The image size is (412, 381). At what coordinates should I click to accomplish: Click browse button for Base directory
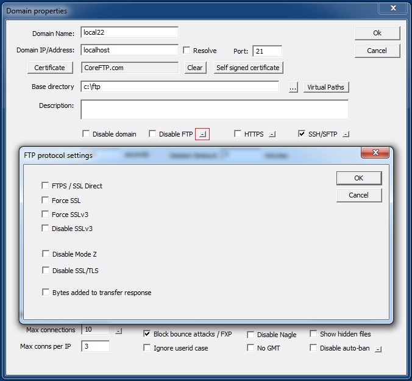point(293,87)
